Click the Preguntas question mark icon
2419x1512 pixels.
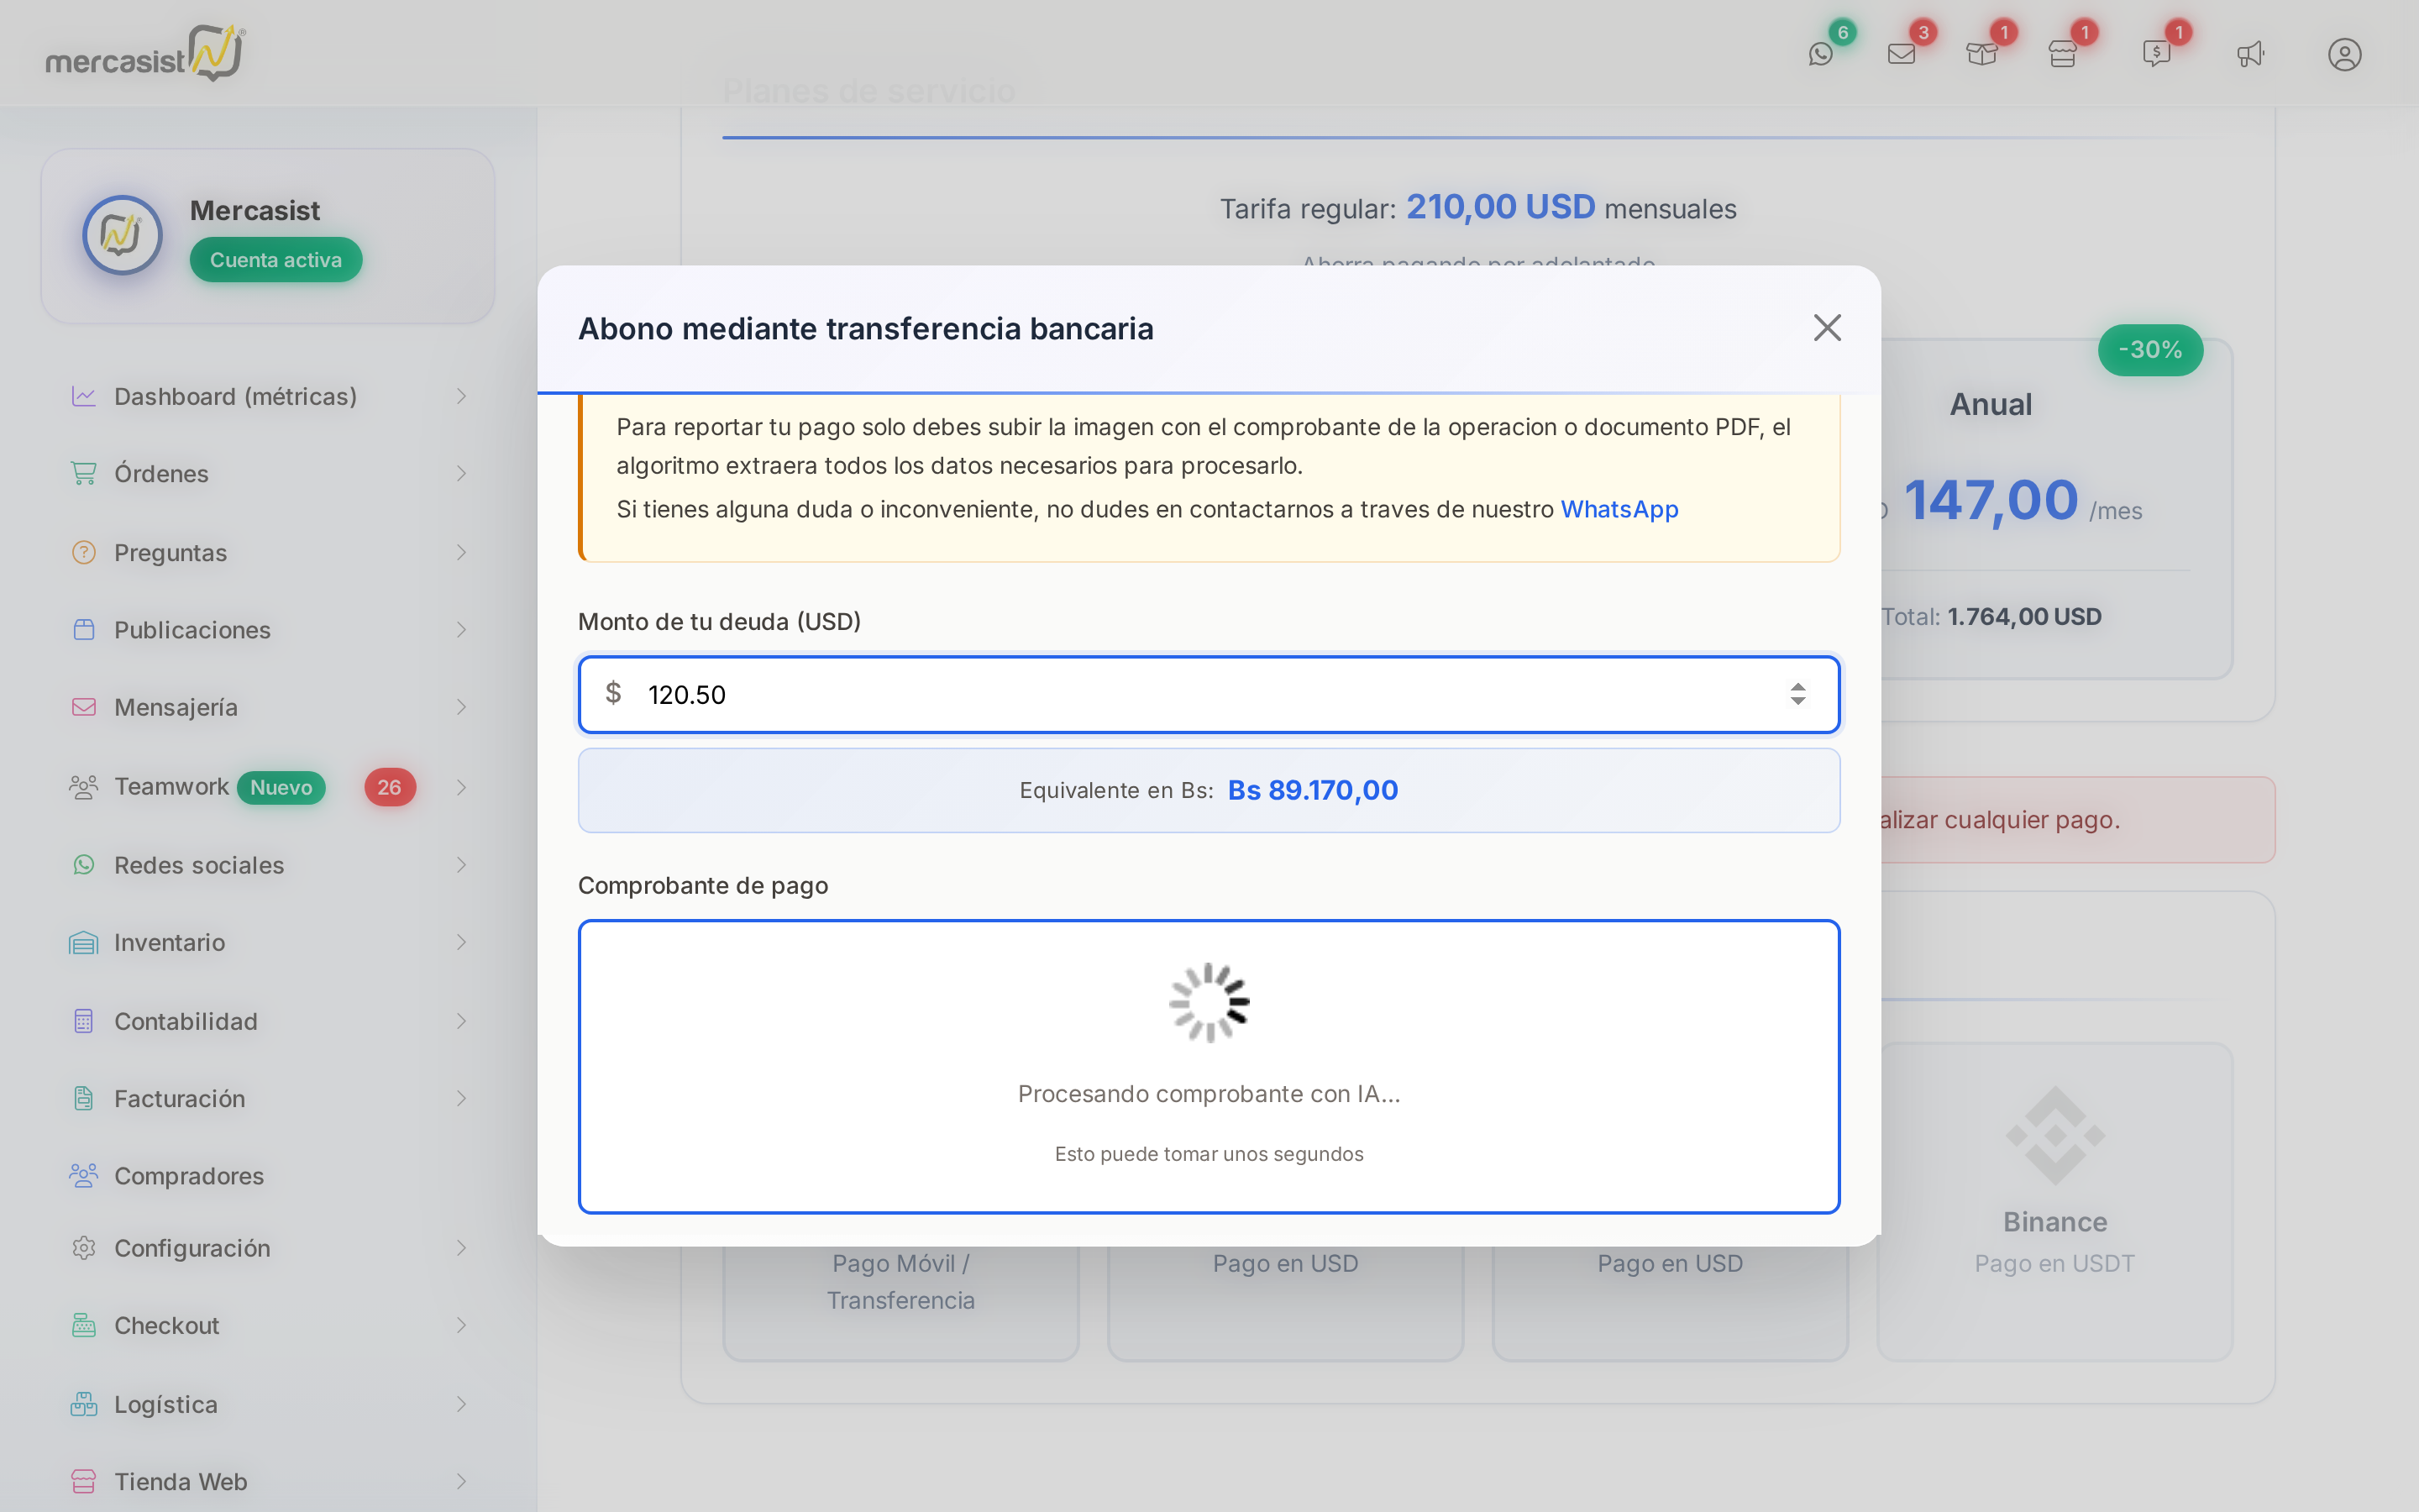coord(84,552)
